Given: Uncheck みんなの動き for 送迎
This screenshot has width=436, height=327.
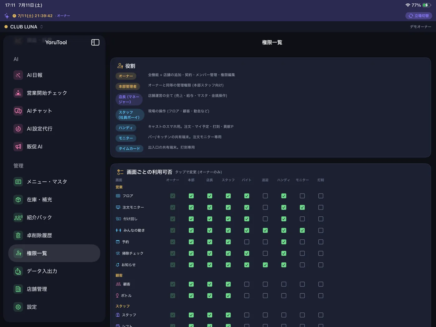Looking at the screenshot, I should click(265, 230).
